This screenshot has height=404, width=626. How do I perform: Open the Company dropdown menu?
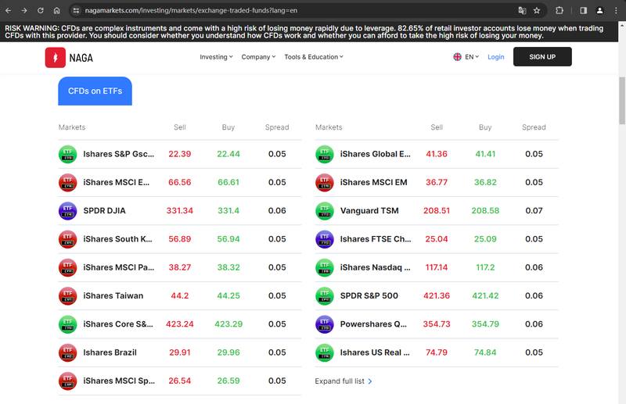[x=258, y=56]
